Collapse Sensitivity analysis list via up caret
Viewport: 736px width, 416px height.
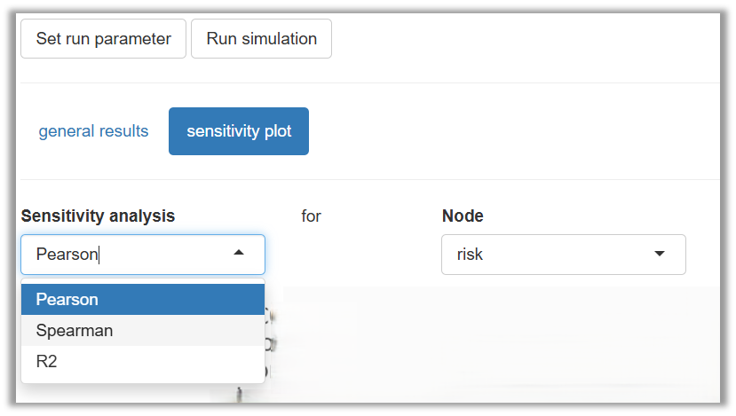point(238,254)
